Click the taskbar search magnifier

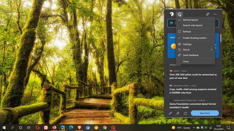click(12, 128)
